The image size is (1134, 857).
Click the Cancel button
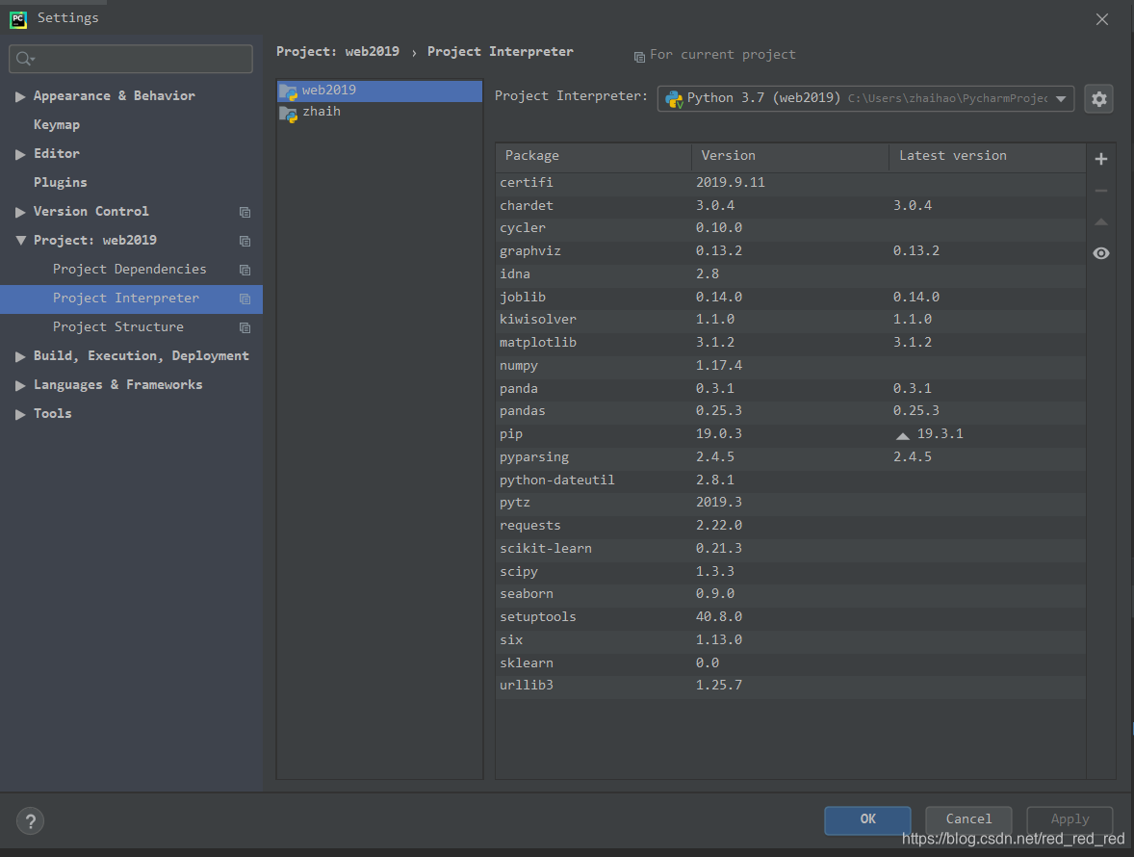(x=968, y=820)
